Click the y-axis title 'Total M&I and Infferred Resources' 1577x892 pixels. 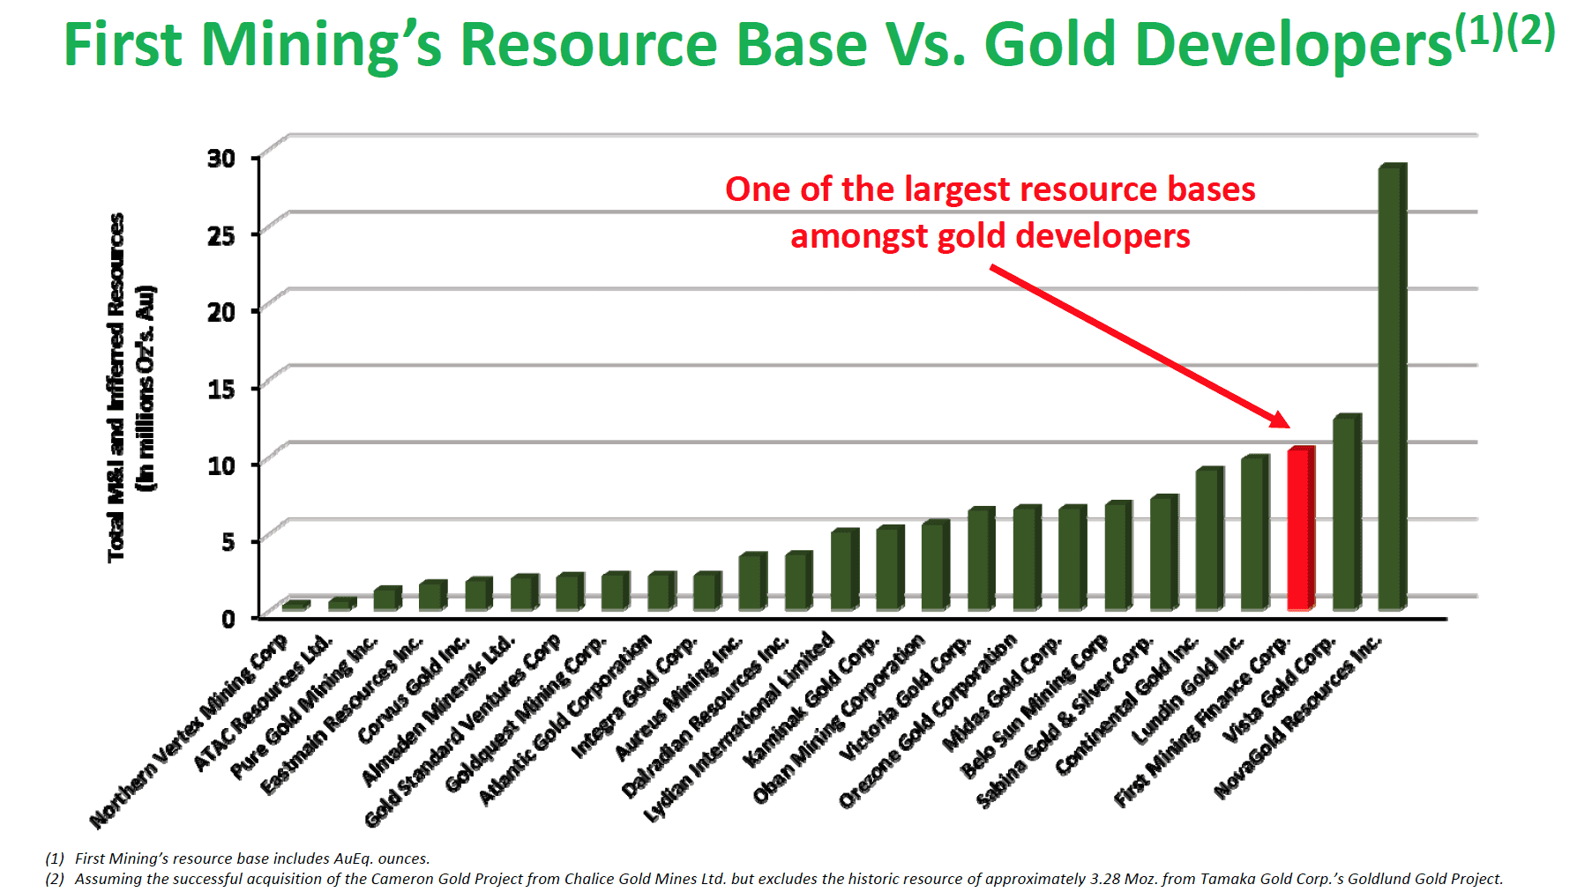116,387
